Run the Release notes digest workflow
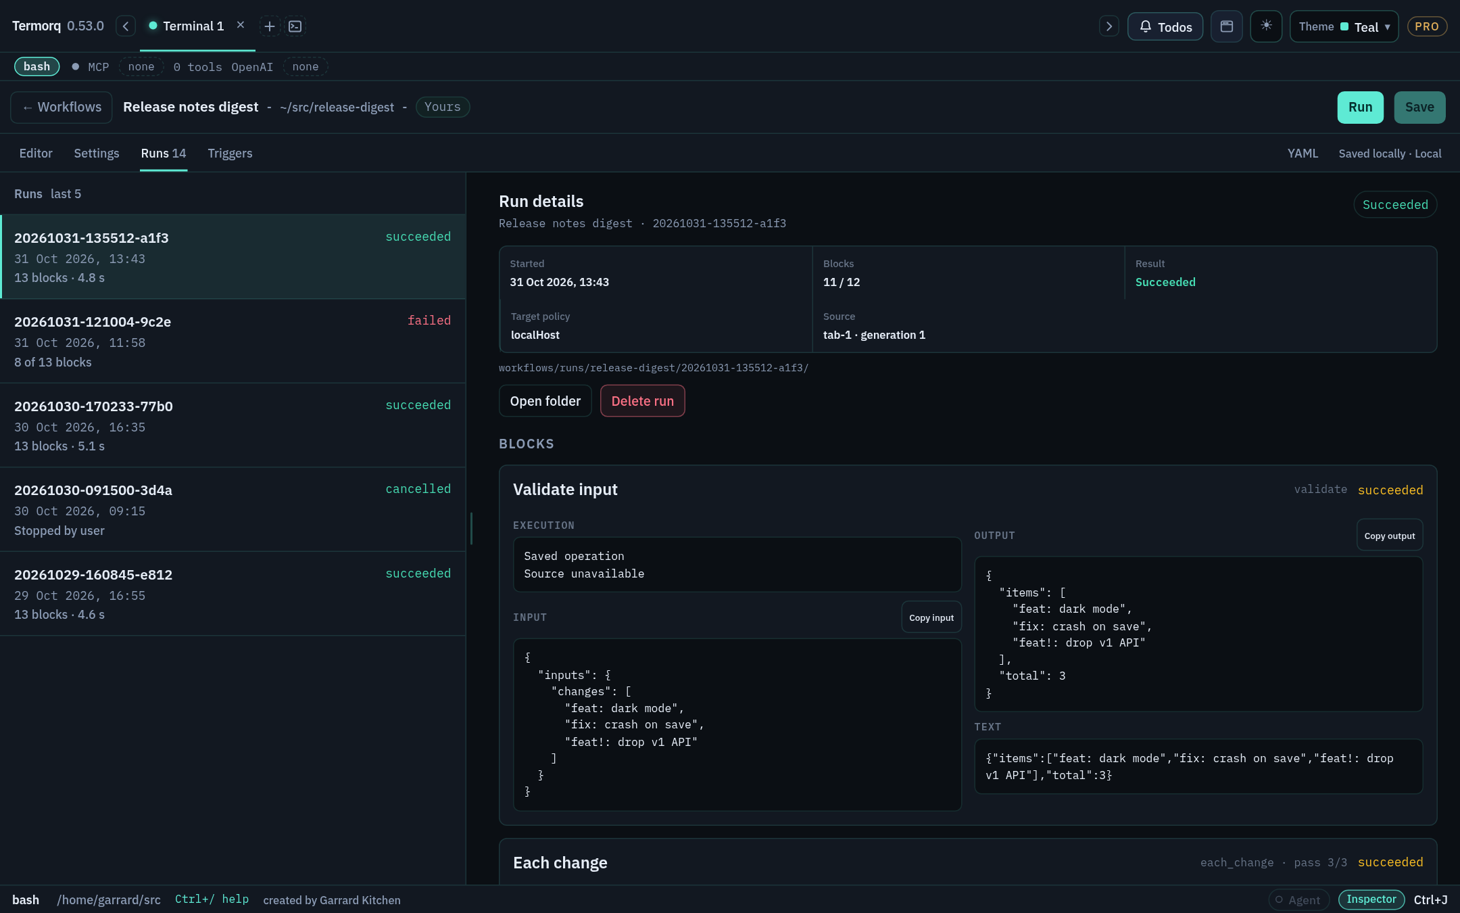This screenshot has width=1460, height=913. point(1361,107)
